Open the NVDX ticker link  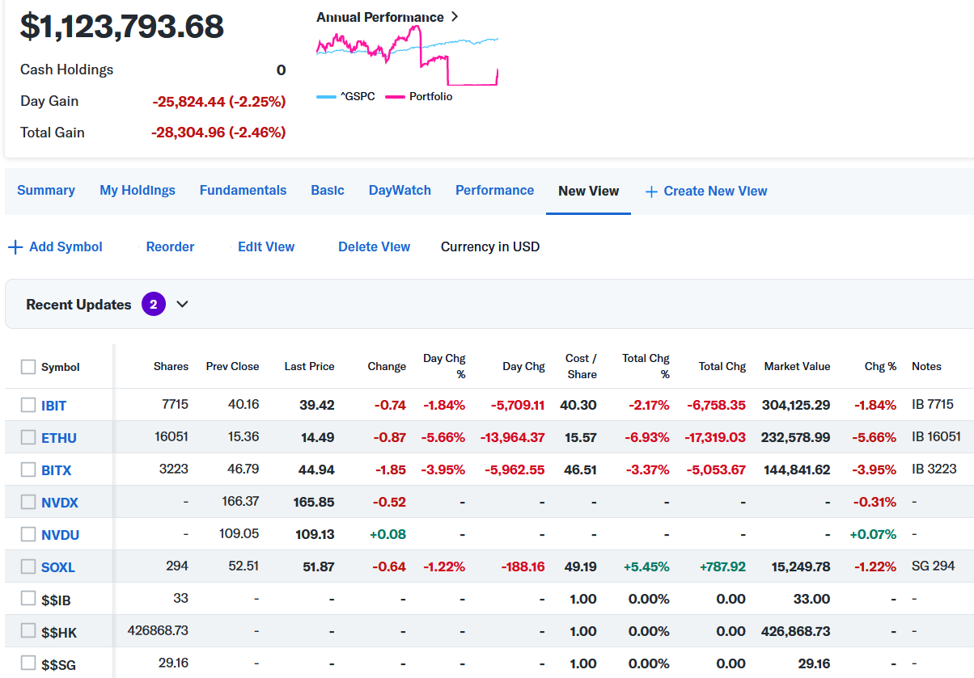[60, 503]
